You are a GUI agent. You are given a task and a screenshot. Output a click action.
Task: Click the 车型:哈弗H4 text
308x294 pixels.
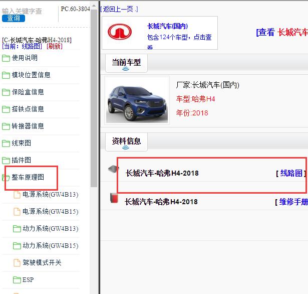pos(195,99)
